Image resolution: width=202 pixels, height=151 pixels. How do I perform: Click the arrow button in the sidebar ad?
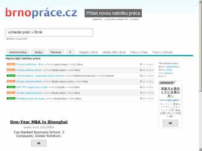170,123
